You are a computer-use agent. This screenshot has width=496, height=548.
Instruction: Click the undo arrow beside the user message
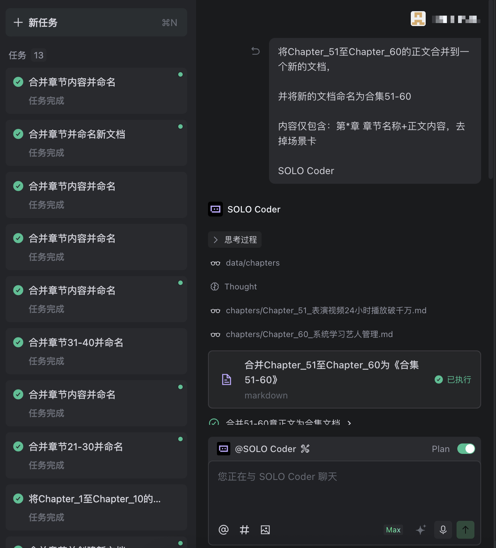(255, 51)
